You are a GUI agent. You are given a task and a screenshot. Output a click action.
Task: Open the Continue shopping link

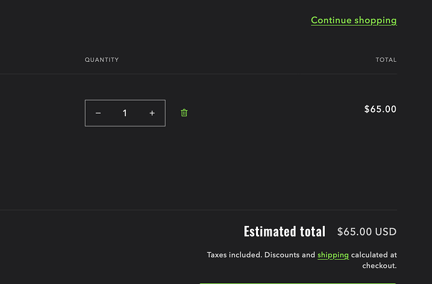(x=354, y=20)
